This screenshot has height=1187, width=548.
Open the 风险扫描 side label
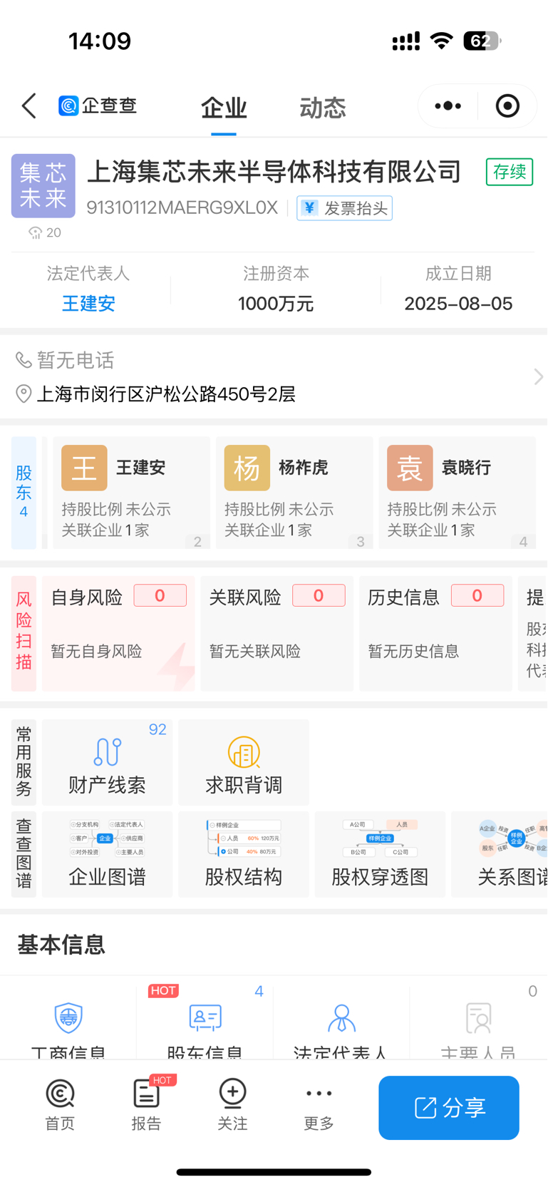pyautogui.click(x=24, y=634)
